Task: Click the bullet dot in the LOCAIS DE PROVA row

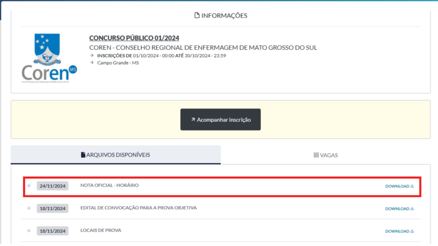Action: pyautogui.click(x=29, y=231)
